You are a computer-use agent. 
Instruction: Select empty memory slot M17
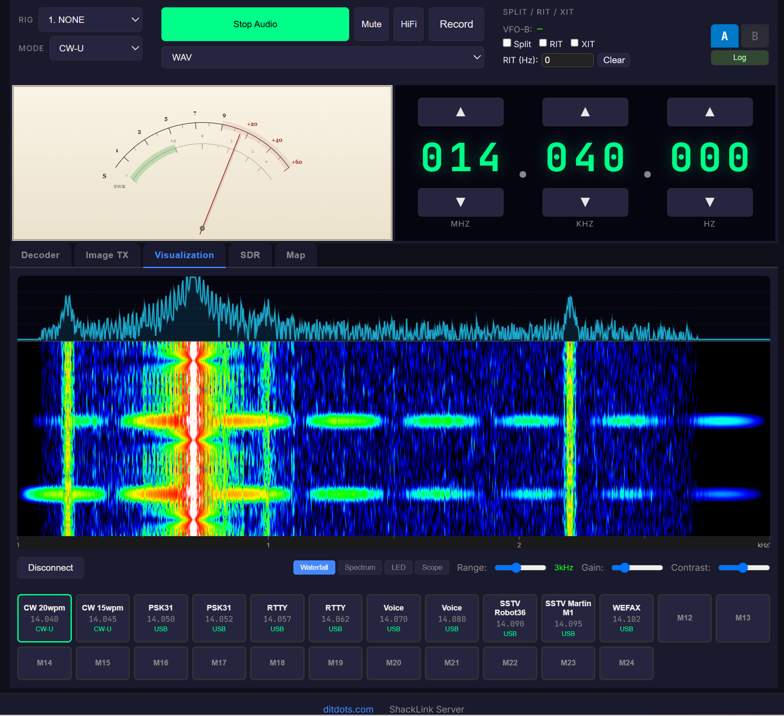[219, 663]
